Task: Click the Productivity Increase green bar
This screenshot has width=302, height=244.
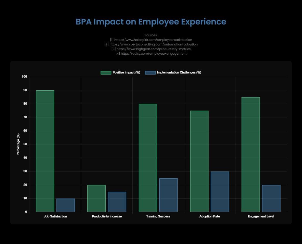Action: point(96,198)
